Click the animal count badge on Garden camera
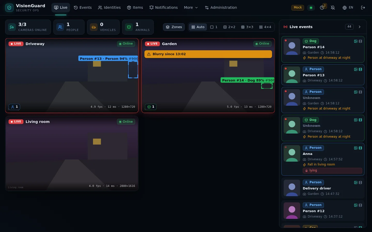 click(x=151, y=107)
